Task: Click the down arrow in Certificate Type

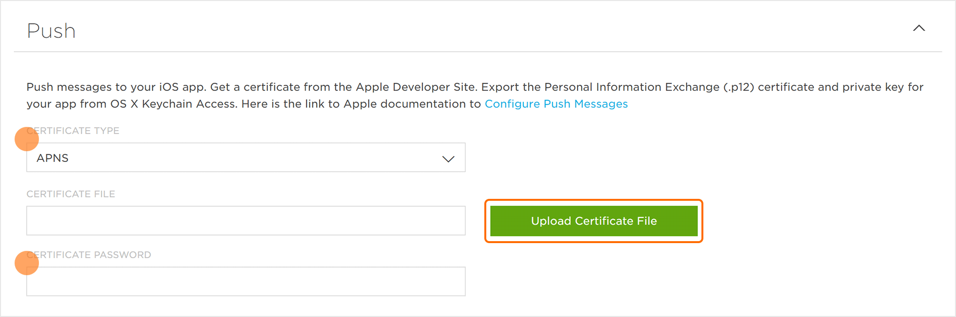Action: point(448,159)
